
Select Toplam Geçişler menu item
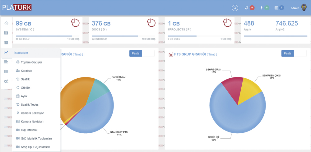tap(31, 62)
